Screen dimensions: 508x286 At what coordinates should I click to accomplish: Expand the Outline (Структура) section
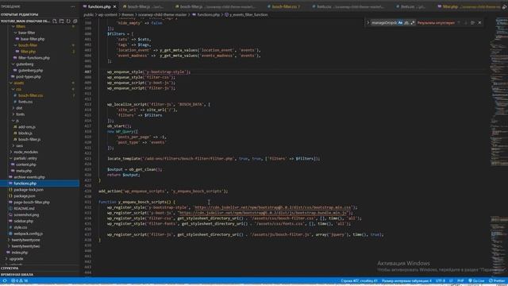[40, 269]
